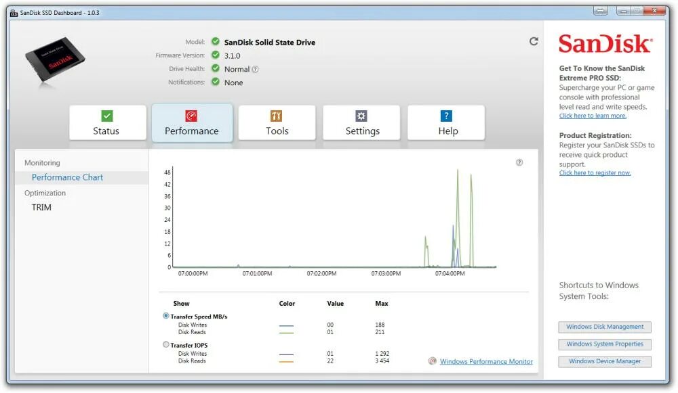Click the Max value '3 454' for IOPS reads
The height and width of the screenshot is (393, 678).
tap(382, 361)
